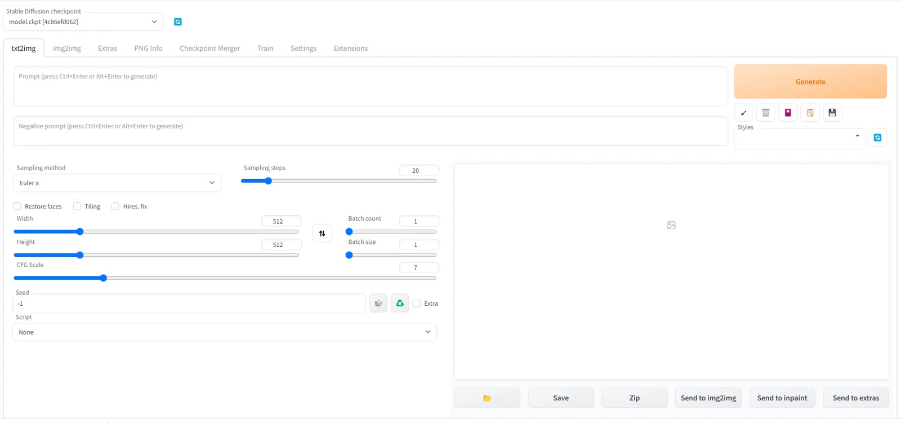Click the arrow icon to read generation parameters
This screenshot has width=901, height=423.
tap(744, 113)
